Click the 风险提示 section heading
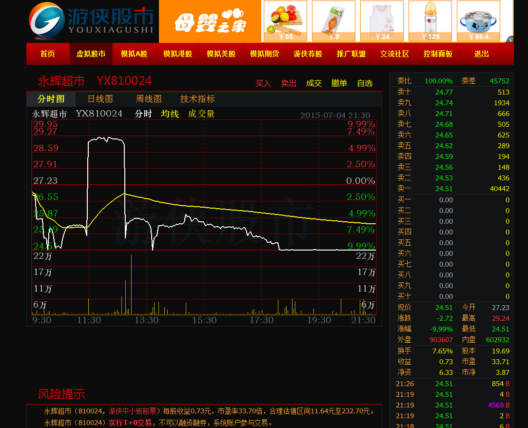The image size is (528, 428). [61, 394]
